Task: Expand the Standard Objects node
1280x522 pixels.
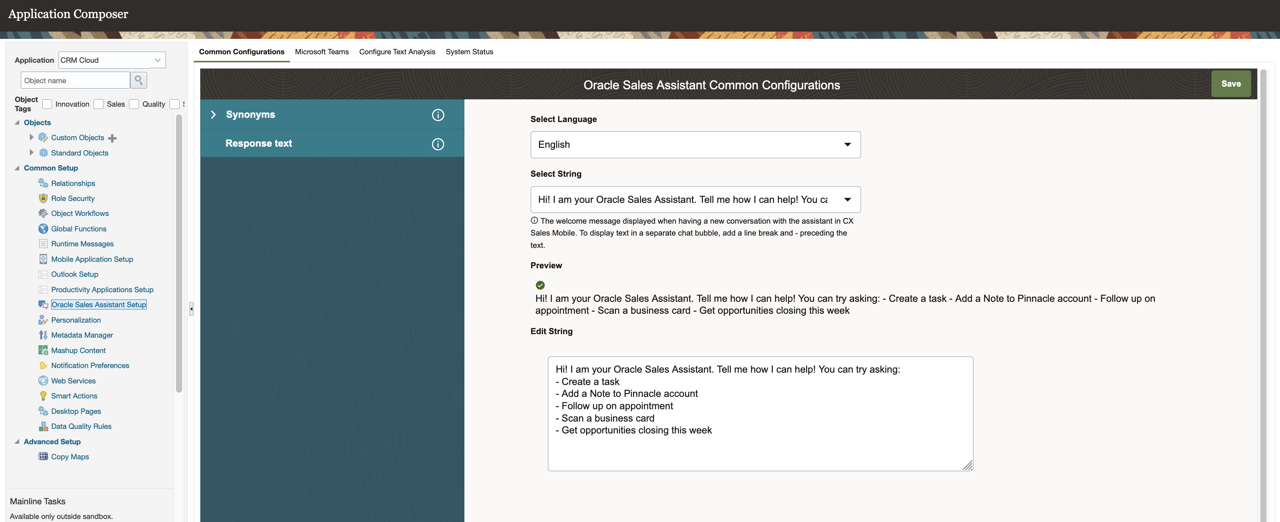Action: point(31,152)
